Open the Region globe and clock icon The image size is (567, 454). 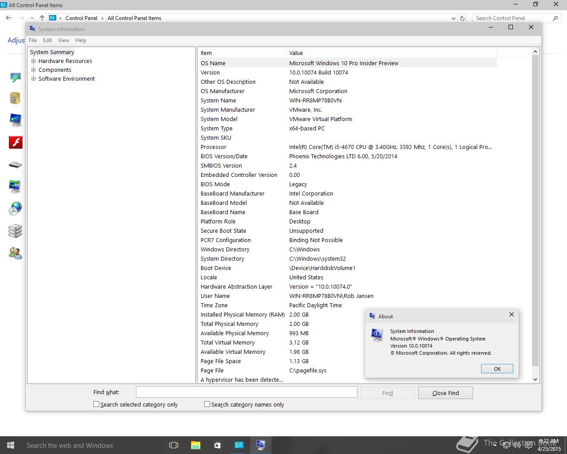coord(16,209)
